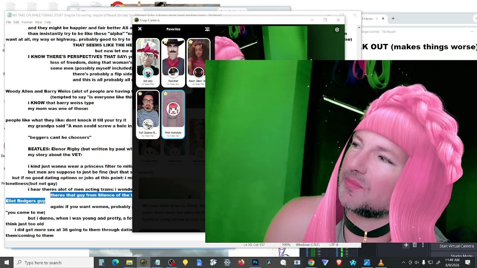The image size is (477, 268).
Task: Open Notepad Help menu
Action: coord(48,22)
